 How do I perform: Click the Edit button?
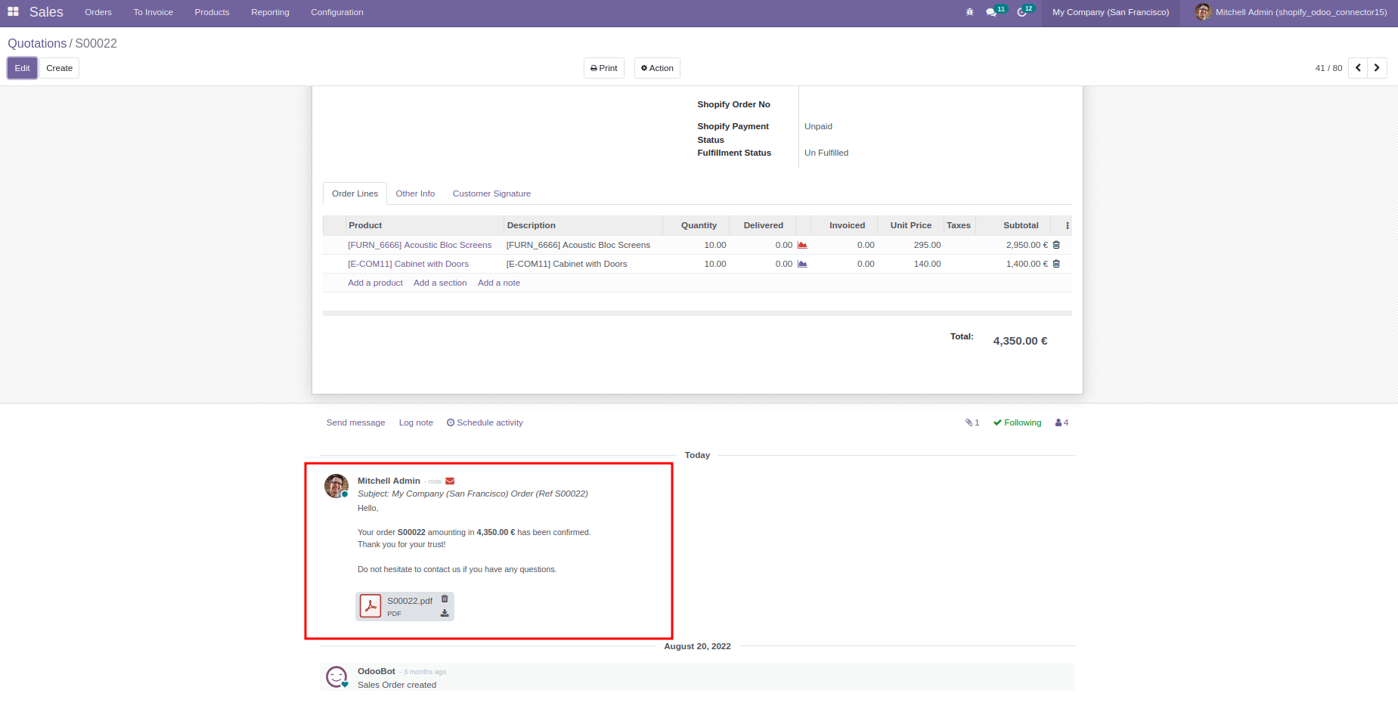point(22,68)
